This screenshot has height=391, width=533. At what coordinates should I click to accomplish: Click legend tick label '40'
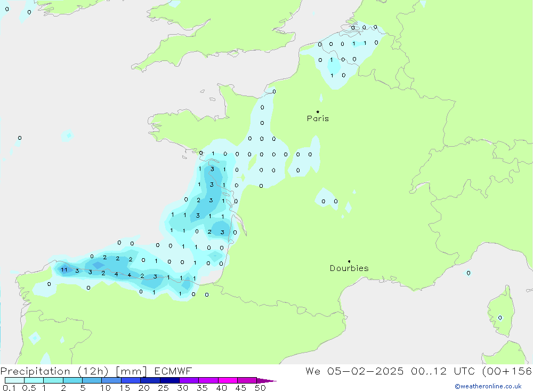tap(221, 388)
